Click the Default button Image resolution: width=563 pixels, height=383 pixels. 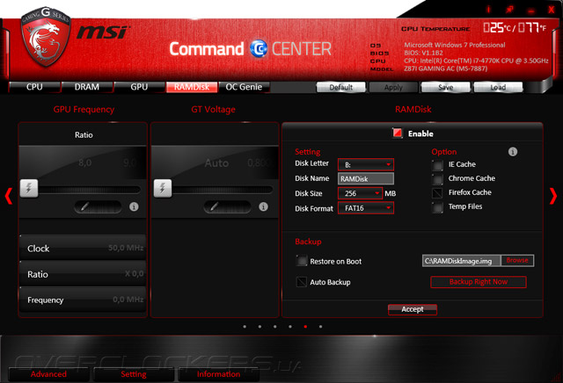[340, 87]
